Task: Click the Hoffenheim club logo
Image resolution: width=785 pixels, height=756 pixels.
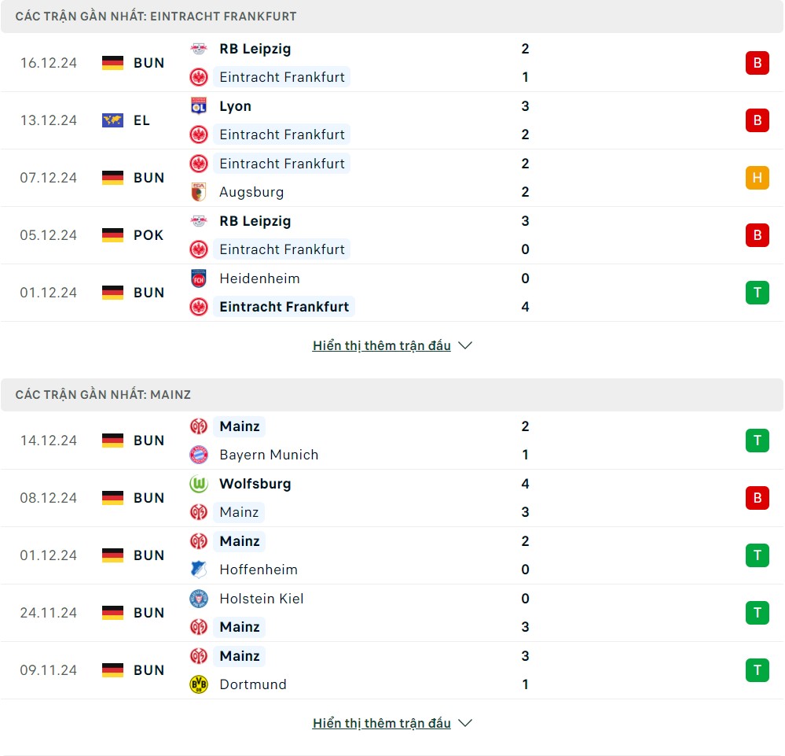Action: 199,570
